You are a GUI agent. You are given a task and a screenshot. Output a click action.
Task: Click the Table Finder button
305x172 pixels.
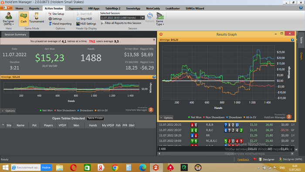(95, 118)
